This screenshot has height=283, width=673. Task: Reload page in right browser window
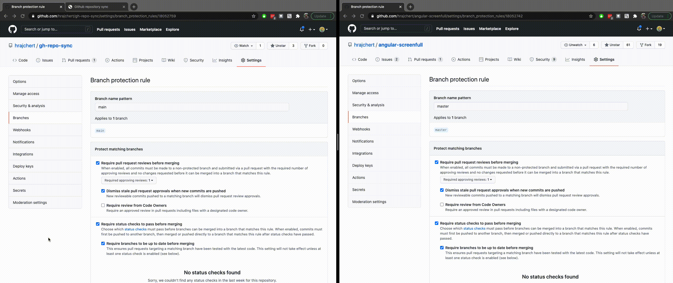(x=362, y=16)
